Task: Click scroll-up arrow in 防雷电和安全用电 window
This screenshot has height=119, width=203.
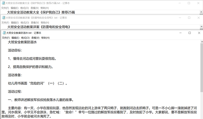Action: point(202,27)
